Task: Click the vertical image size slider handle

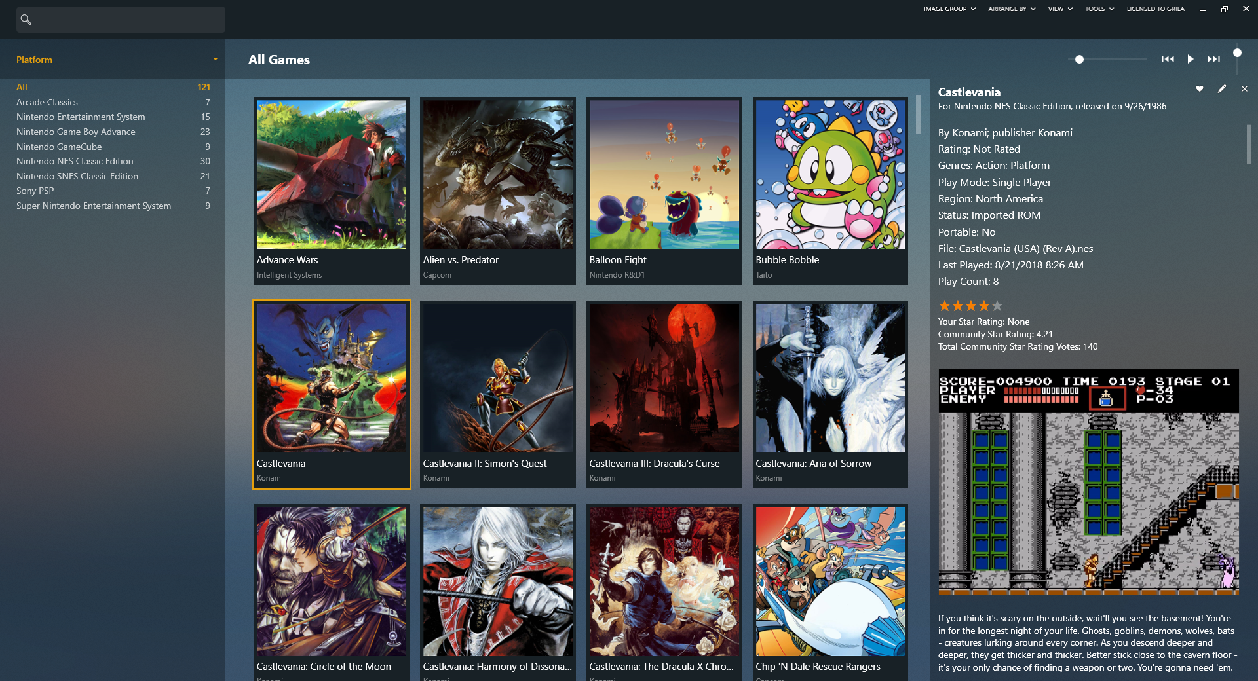Action: coord(1237,53)
